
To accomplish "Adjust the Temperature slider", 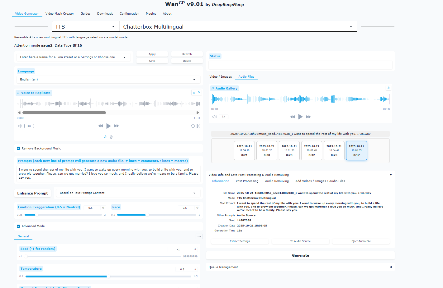I will point(108,276).
